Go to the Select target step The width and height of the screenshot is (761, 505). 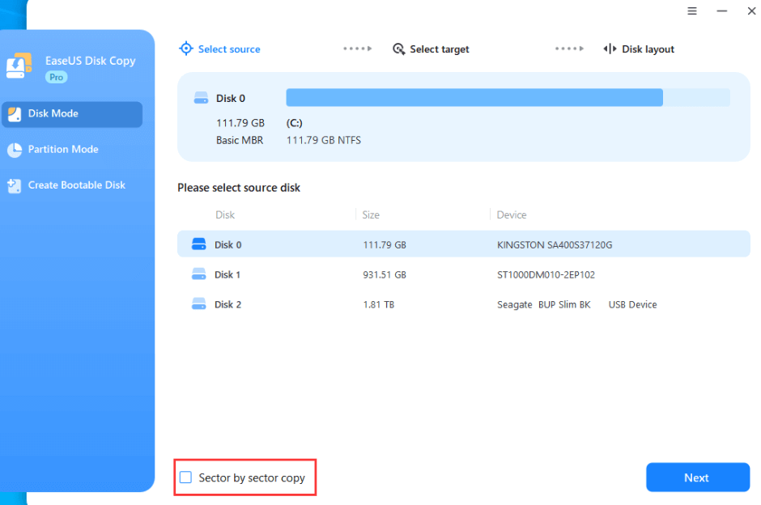tap(431, 49)
